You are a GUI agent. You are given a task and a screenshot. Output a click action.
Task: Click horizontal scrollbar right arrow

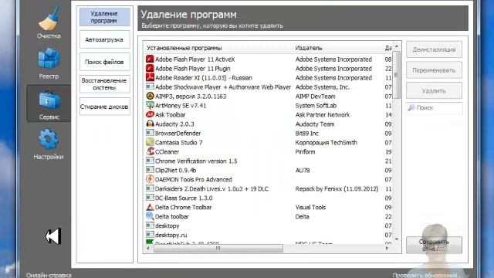coord(387,249)
